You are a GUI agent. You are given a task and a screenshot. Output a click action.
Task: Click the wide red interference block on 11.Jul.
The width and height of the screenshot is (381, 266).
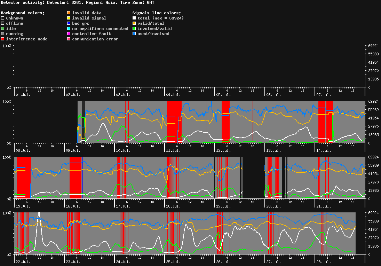pos(174,122)
